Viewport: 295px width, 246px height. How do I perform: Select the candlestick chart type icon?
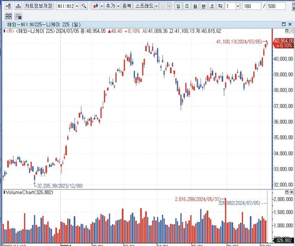(x=96, y=6)
